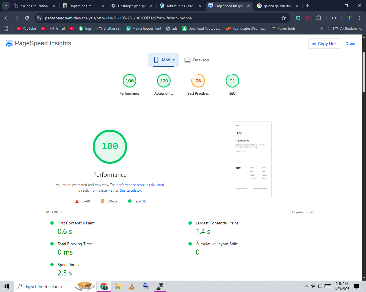Select the Desktop report tab
The height and width of the screenshot is (292, 366).
tap(197, 60)
